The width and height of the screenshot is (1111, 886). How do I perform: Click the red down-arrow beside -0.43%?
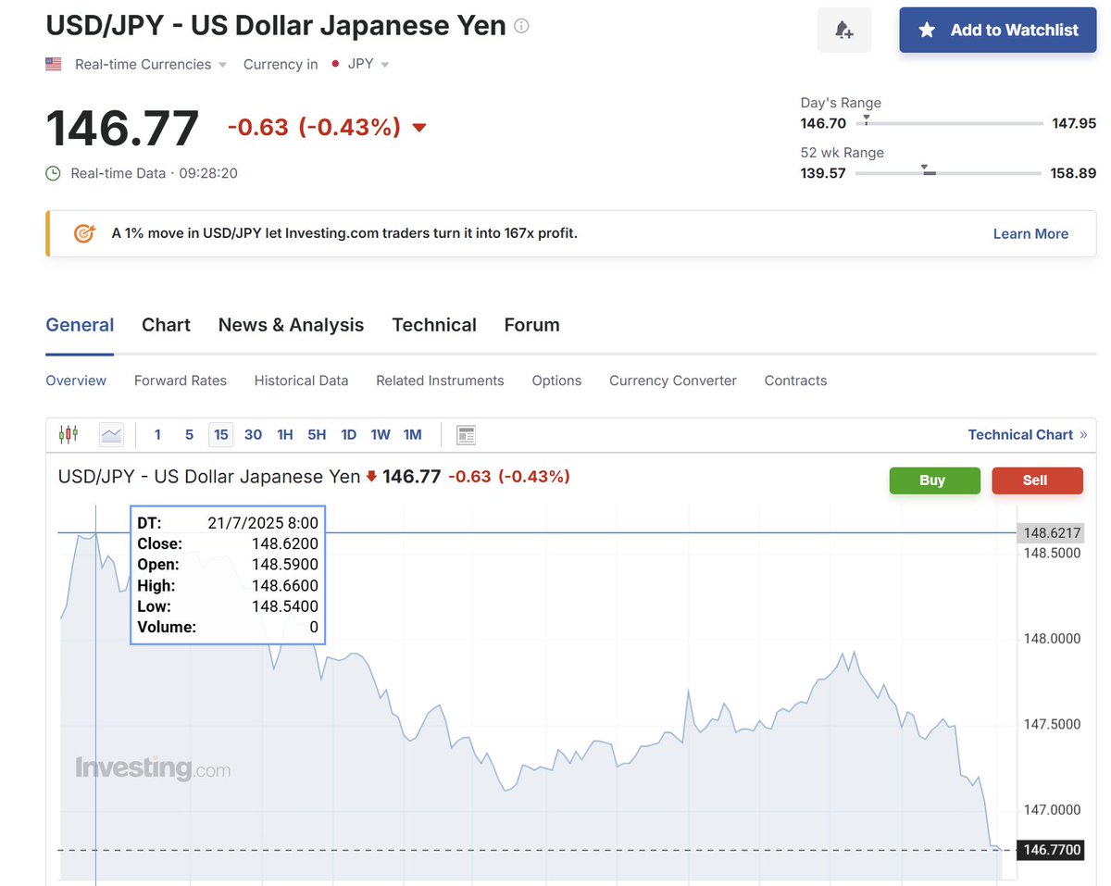tap(419, 128)
